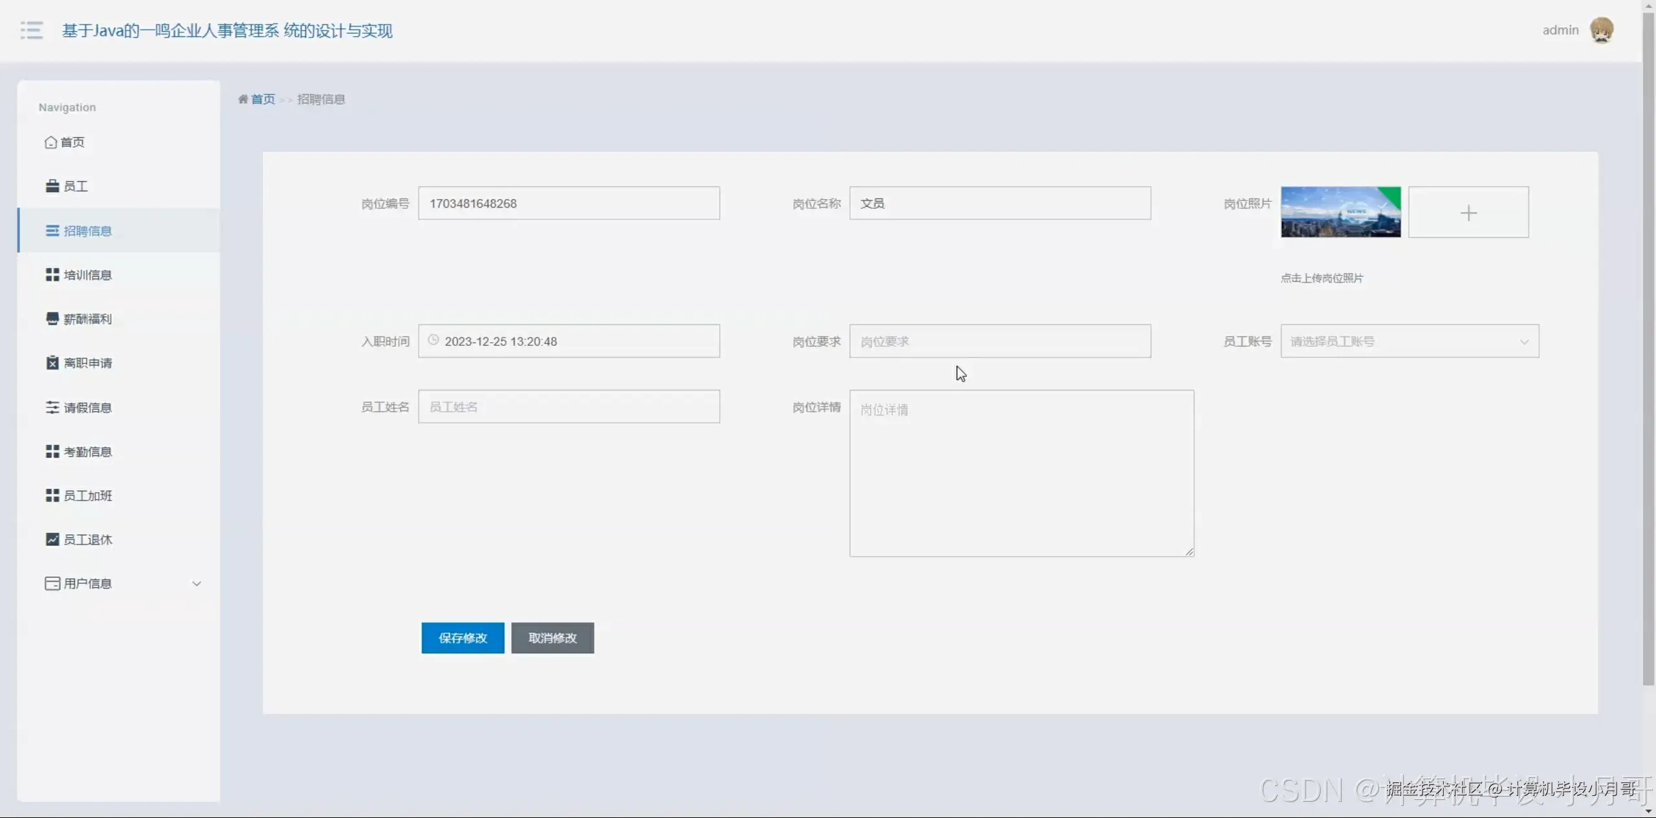1656x818 pixels.
Task: Expand the 用户信息 menu chevron
Action: [197, 583]
